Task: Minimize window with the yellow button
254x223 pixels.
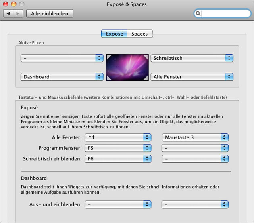Action: pyautogui.click(x=14, y=4)
